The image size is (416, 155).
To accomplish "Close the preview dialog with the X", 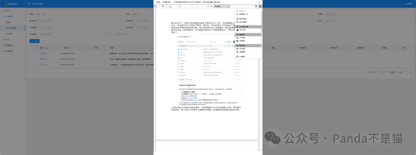I will point(260,2).
